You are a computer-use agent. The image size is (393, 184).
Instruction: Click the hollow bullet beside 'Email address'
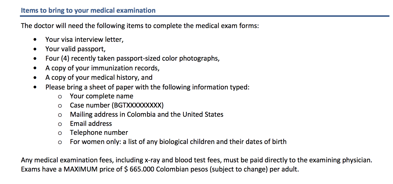60,124
